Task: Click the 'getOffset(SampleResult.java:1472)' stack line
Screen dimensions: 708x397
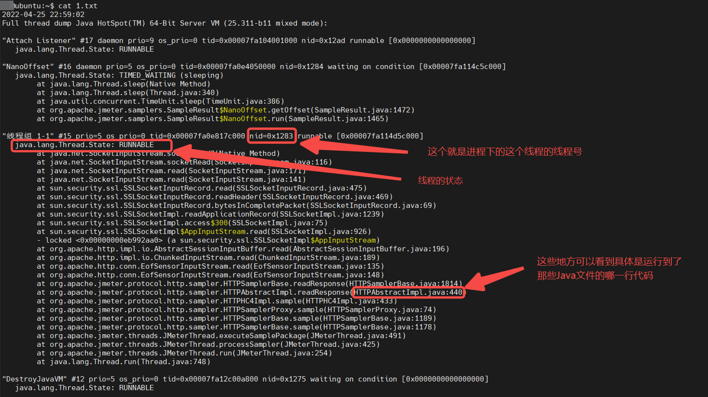Action: [x=226, y=110]
